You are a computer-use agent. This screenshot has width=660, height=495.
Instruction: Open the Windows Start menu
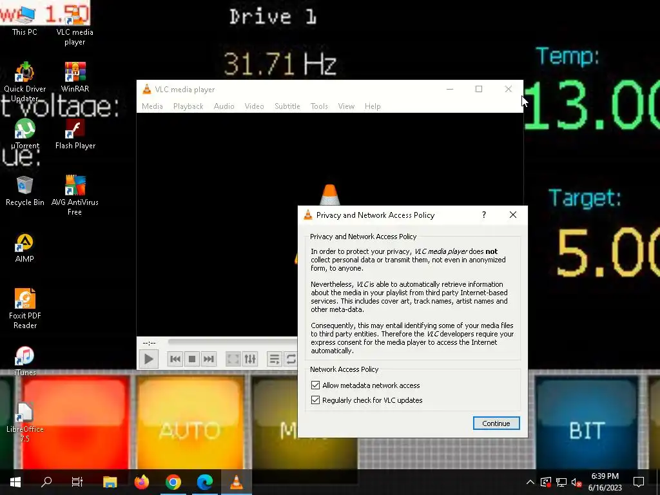click(15, 482)
